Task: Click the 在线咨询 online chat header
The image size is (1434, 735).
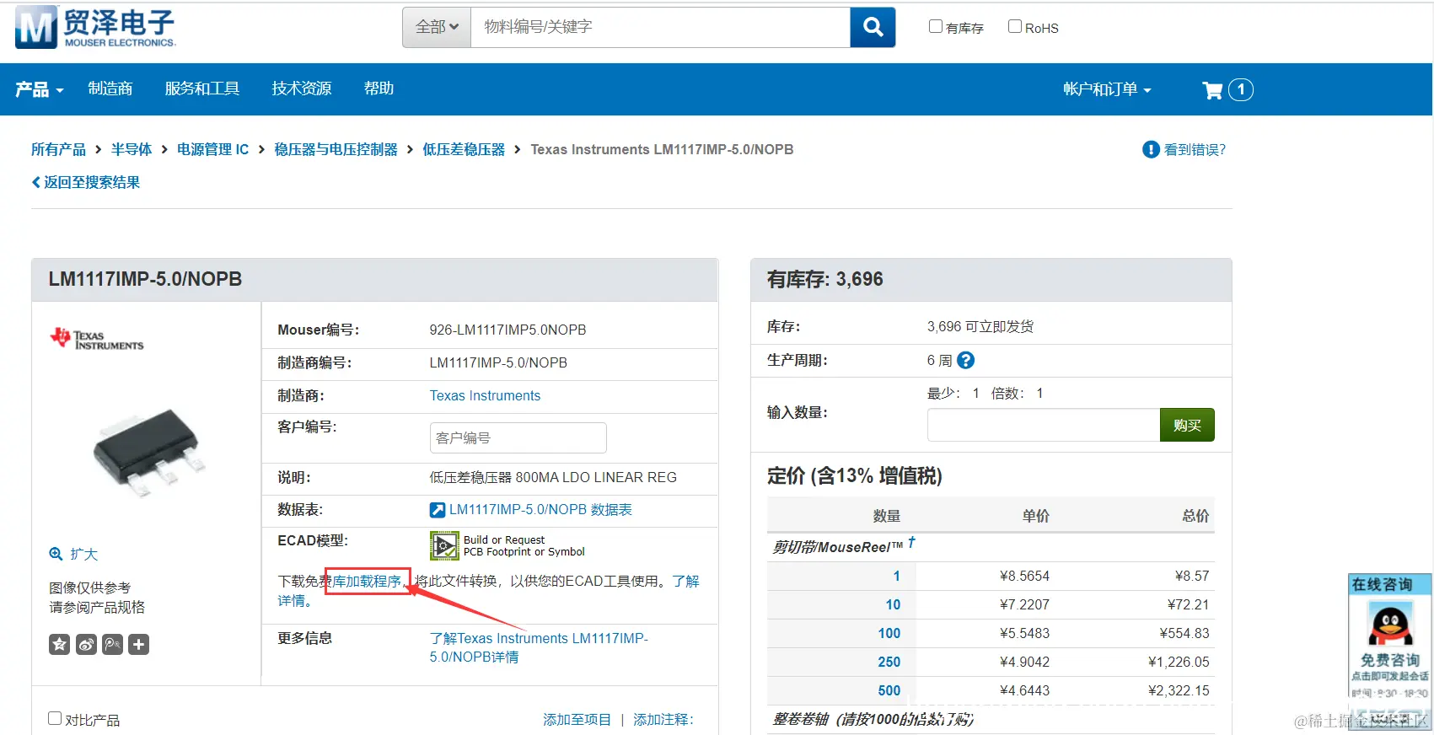Action: click(1389, 583)
